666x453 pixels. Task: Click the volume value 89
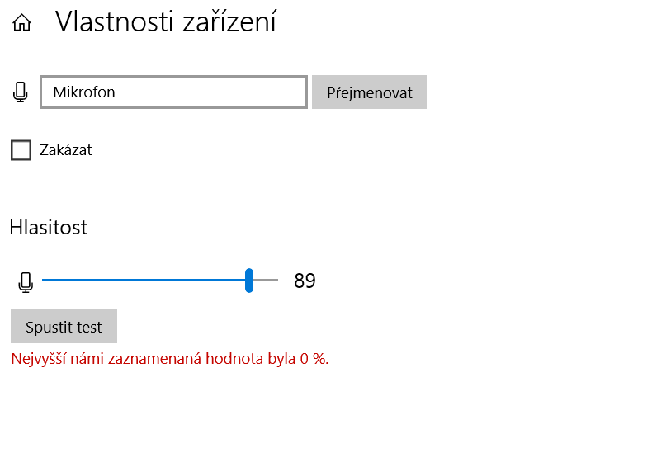click(305, 281)
